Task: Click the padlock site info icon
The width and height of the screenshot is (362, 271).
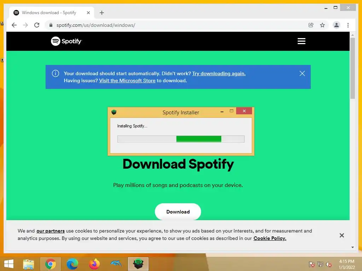Action: click(51, 25)
